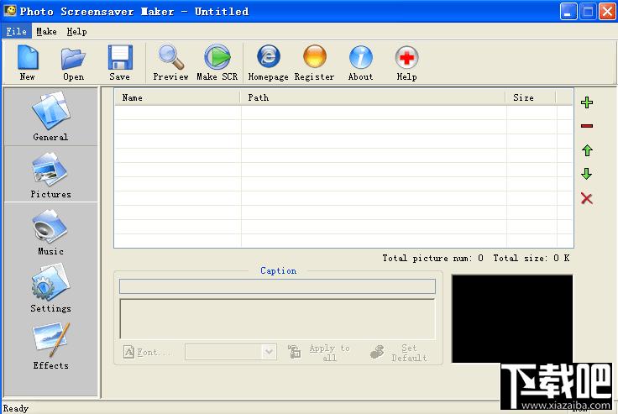Click the app icon in title bar
This screenshot has width=618, height=414.
tap(10, 11)
